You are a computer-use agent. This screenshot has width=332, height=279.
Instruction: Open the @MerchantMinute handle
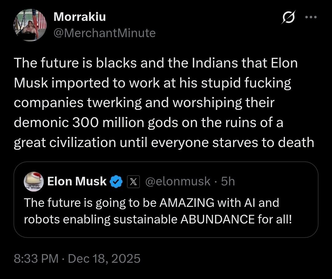[x=105, y=33]
